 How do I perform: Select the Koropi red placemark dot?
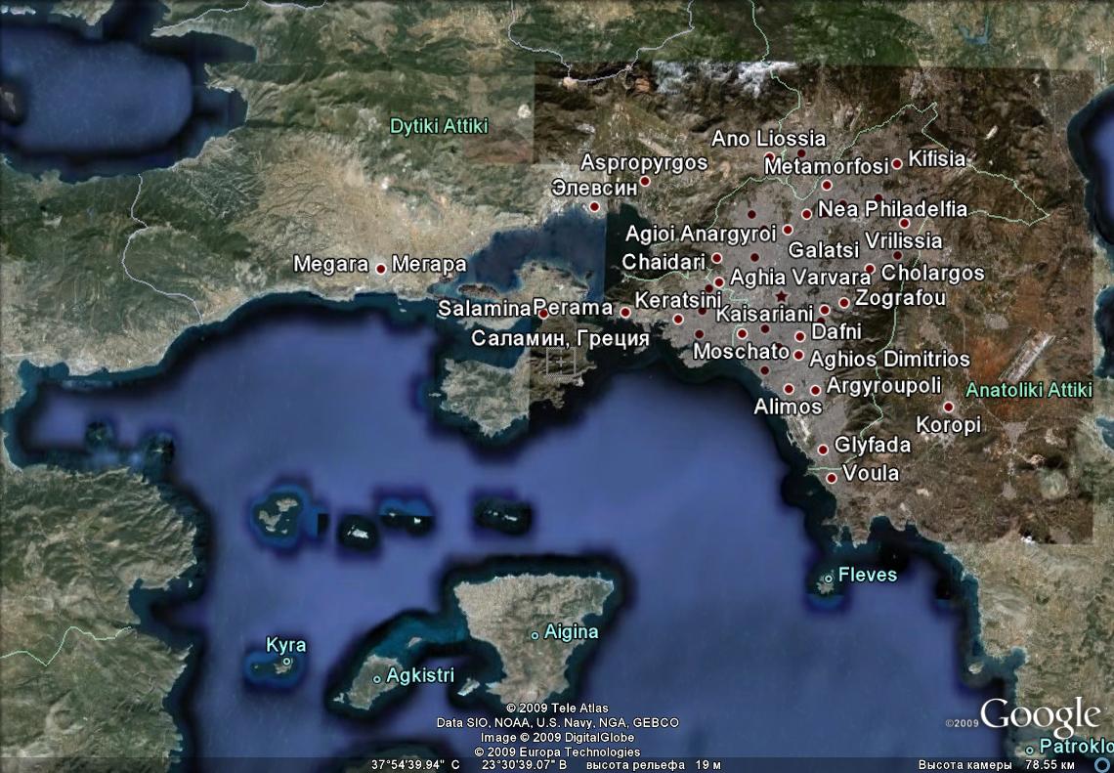tap(948, 407)
